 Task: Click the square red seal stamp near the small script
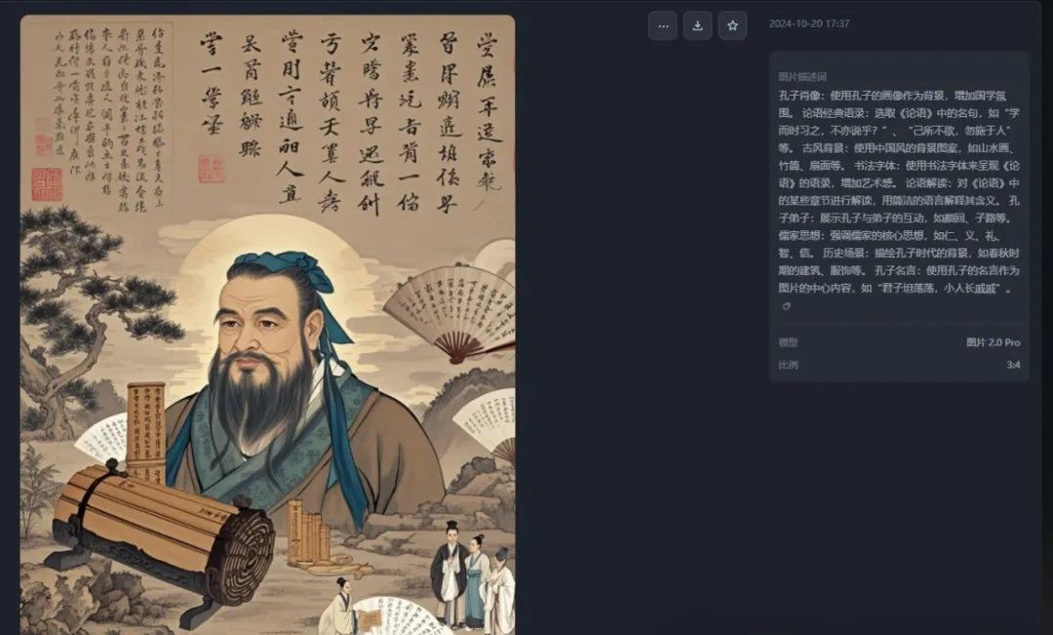[x=47, y=184]
